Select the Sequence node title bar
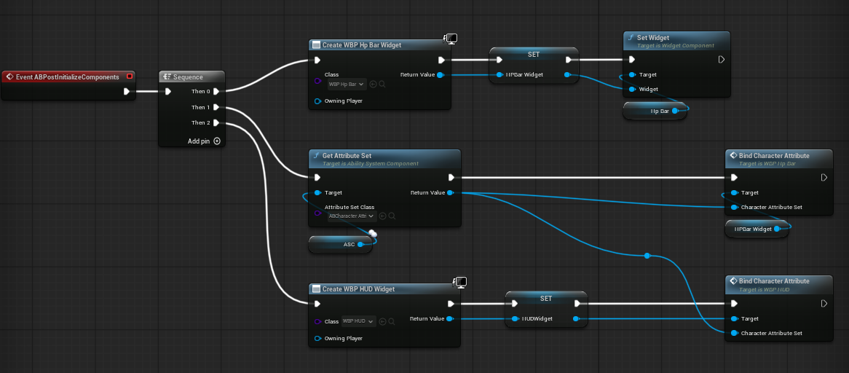Screen dimensions: 849x373 191,77
